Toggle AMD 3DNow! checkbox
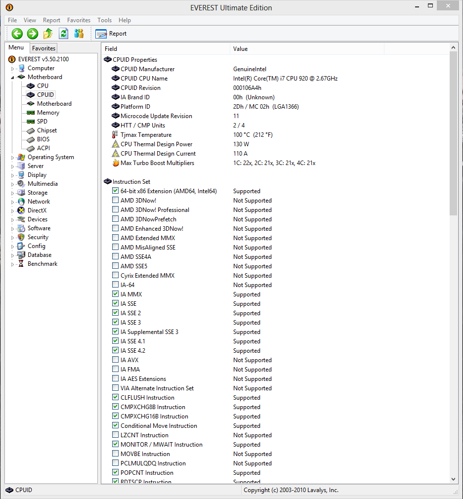The image size is (463, 499). point(115,200)
